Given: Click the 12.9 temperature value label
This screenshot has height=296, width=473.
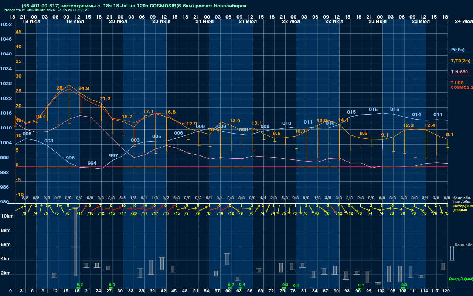Looking at the screenshot, I should pyautogui.click(x=192, y=124).
